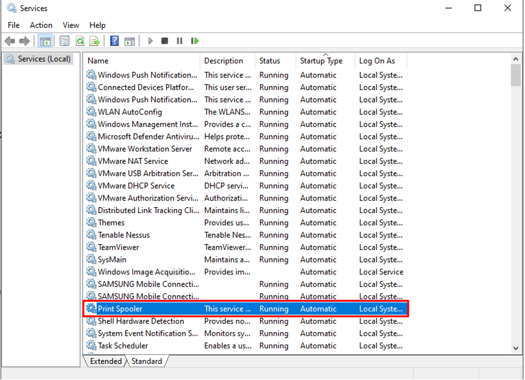The image size is (525, 380).
Task: Toggle Show/Hide Action Pane icon
Action: pyautogui.click(x=130, y=41)
